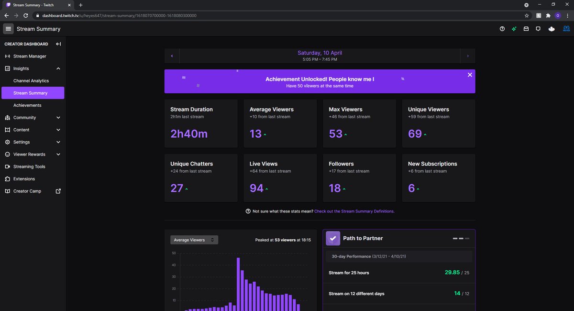
Task: Click the Stream on 12 different days row
Action: click(x=399, y=293)
